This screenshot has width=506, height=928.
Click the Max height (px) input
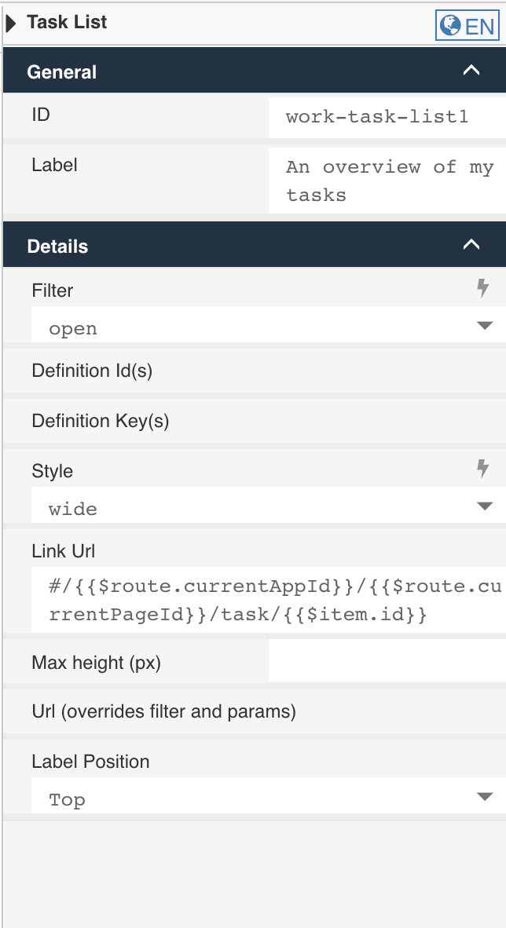click(x=385, y=659)
